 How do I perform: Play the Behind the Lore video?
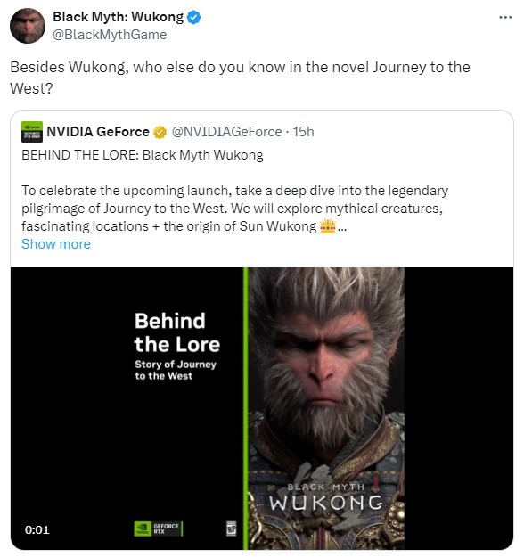(x=262, y=408)
